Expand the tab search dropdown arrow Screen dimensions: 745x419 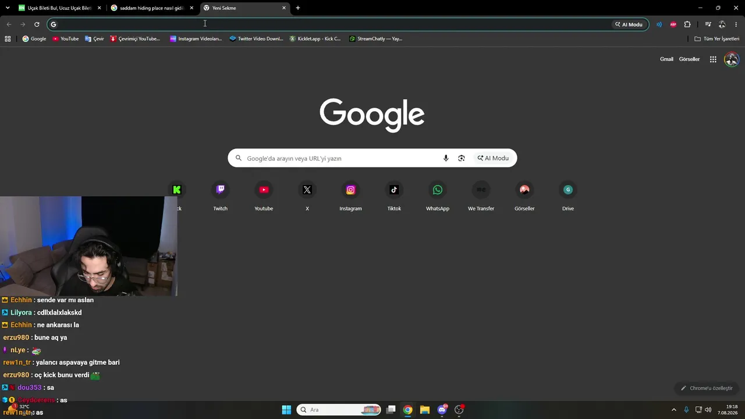(8, 8)
